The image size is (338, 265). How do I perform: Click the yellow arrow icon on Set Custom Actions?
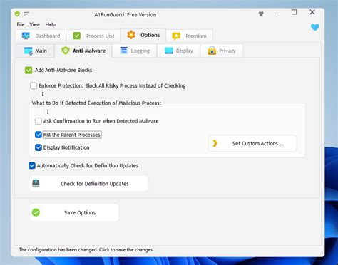pos(215,143)
